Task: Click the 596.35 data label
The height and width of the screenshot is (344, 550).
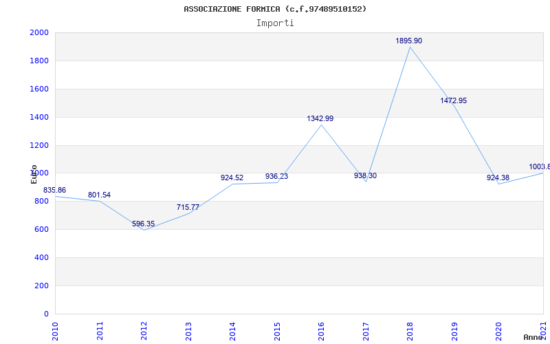Action: coord(143,224)
